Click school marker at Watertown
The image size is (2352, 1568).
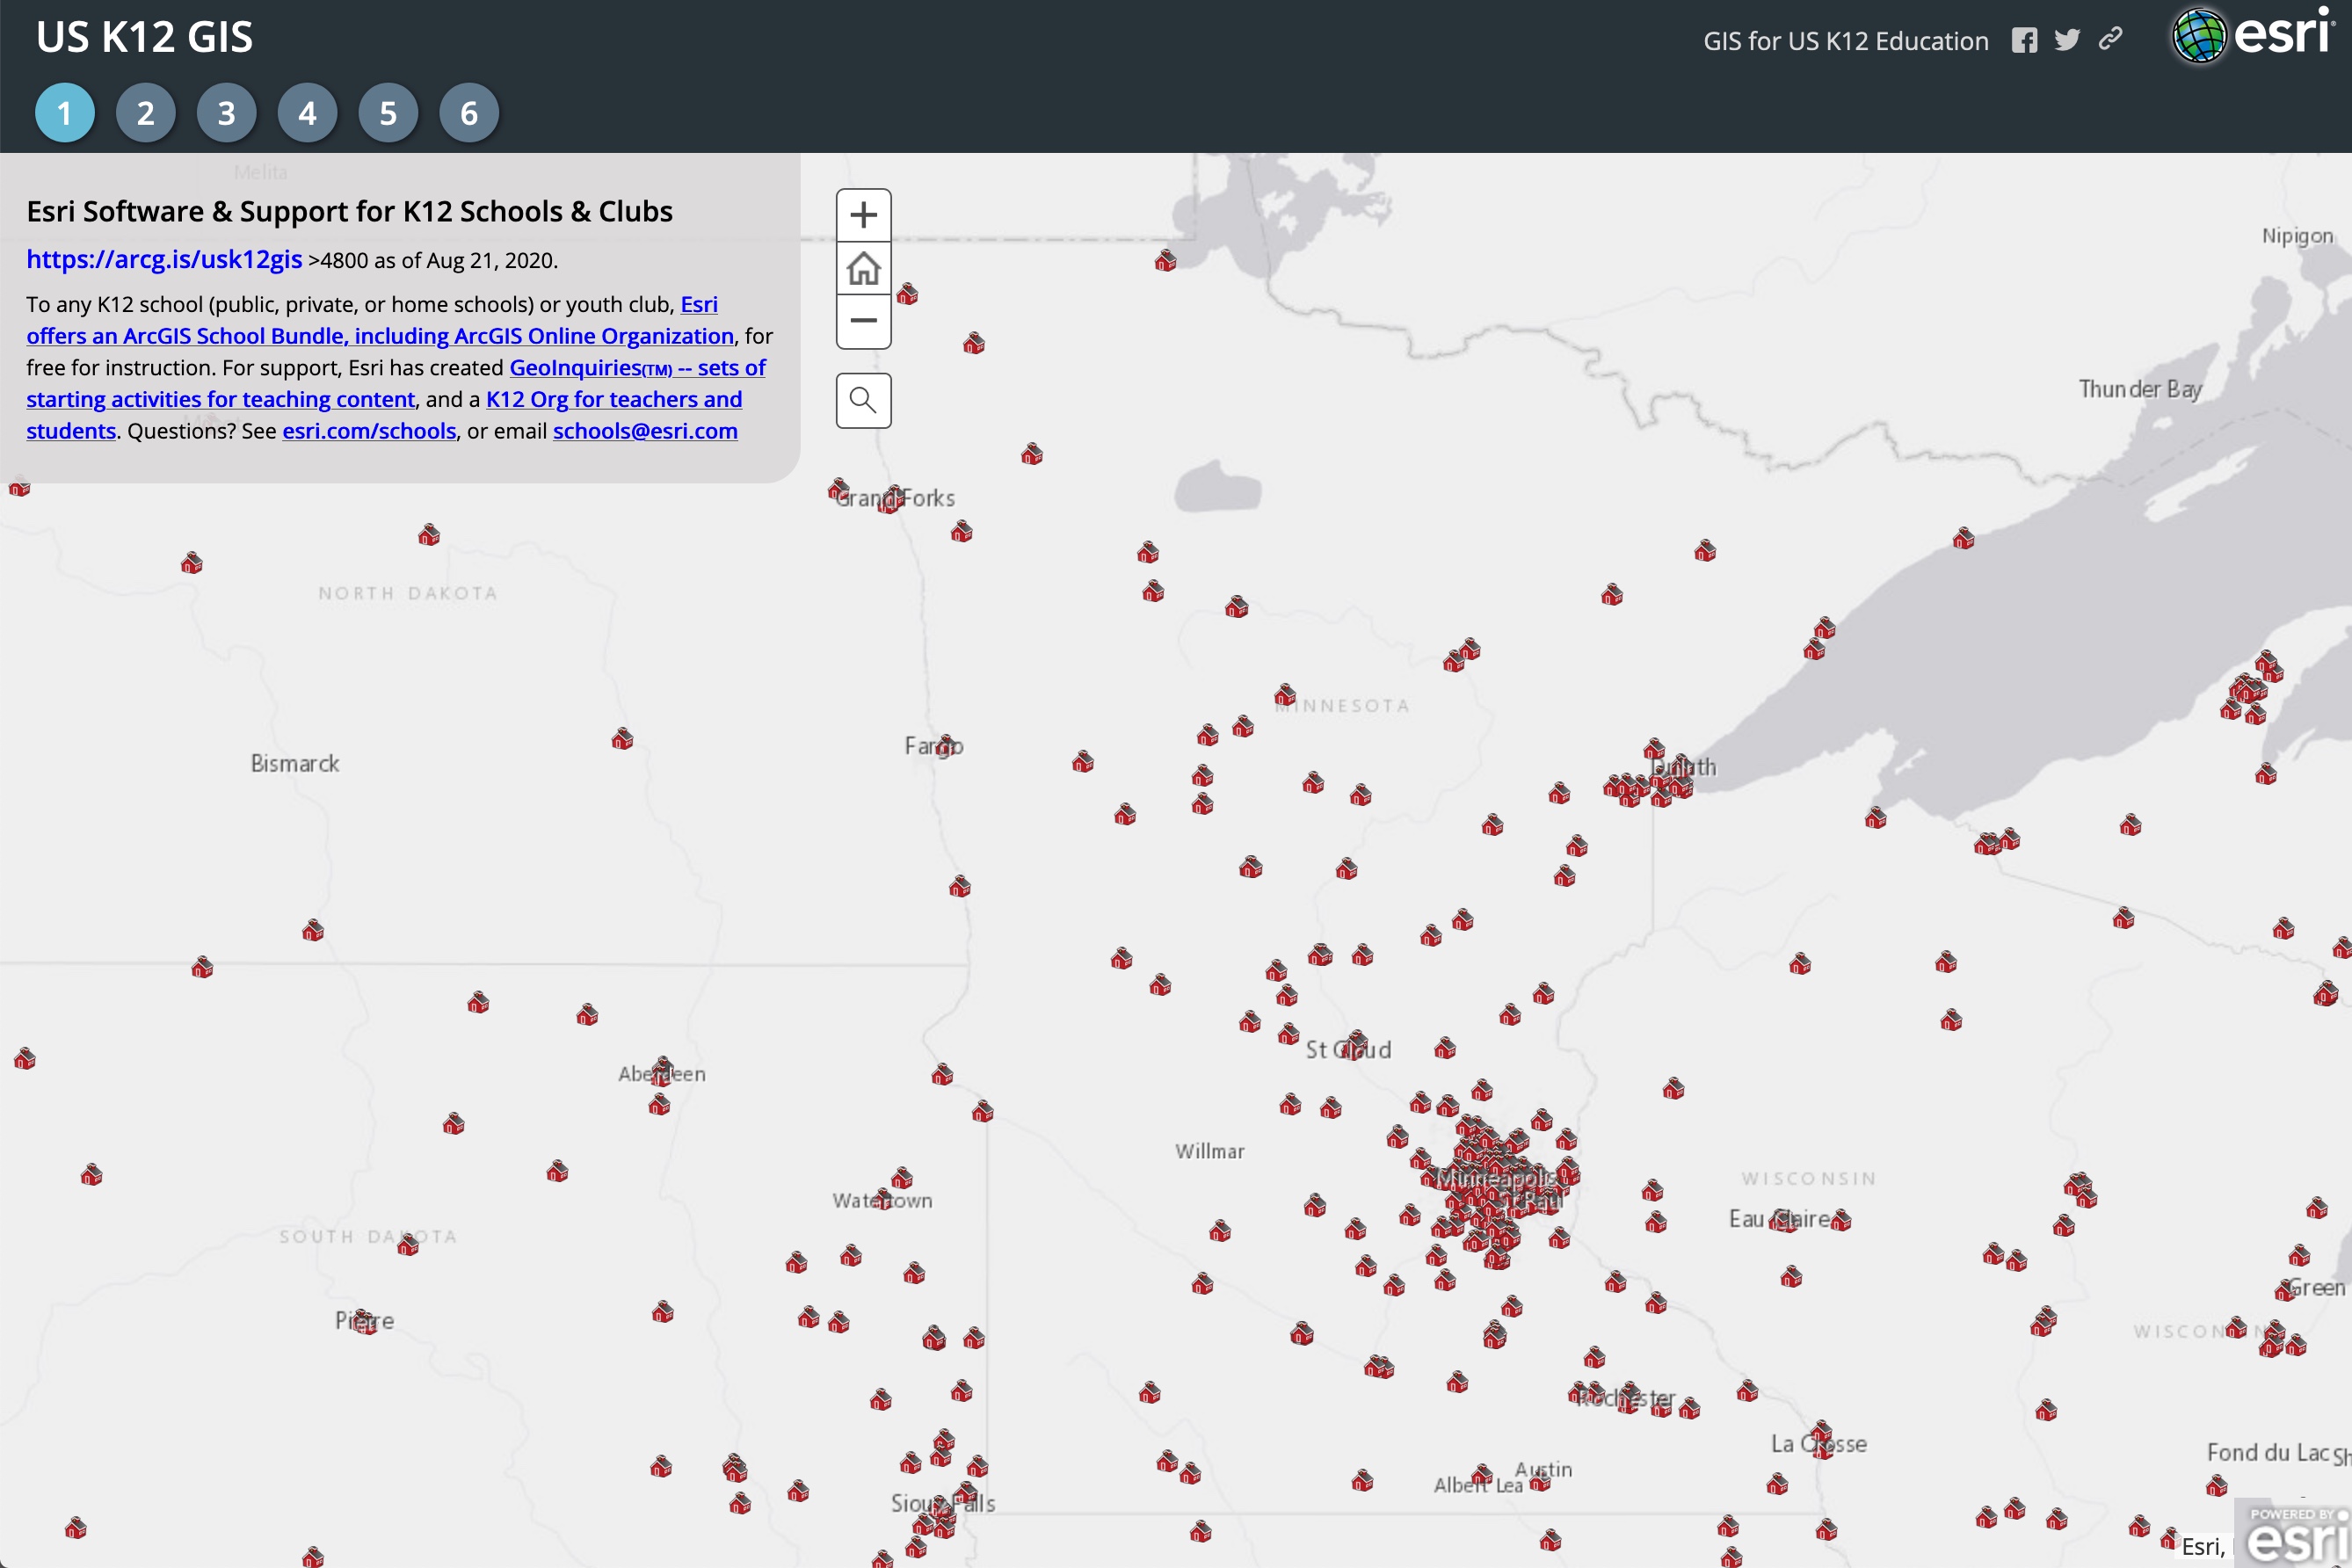click(883, 1198)
